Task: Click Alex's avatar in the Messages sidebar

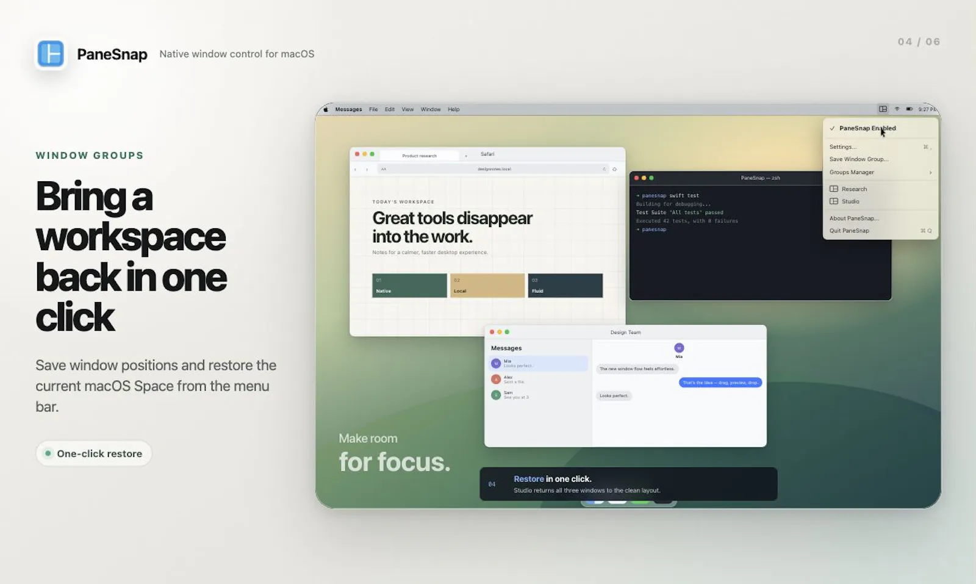Action: [x=496, y=380]
